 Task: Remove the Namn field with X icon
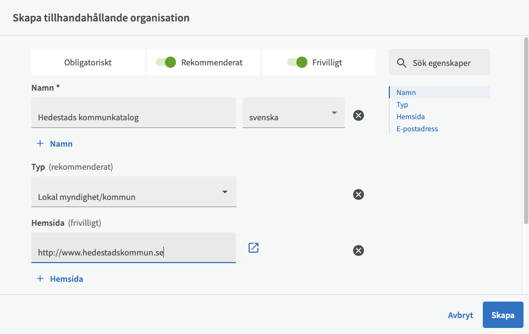click(x=359, y=115)
